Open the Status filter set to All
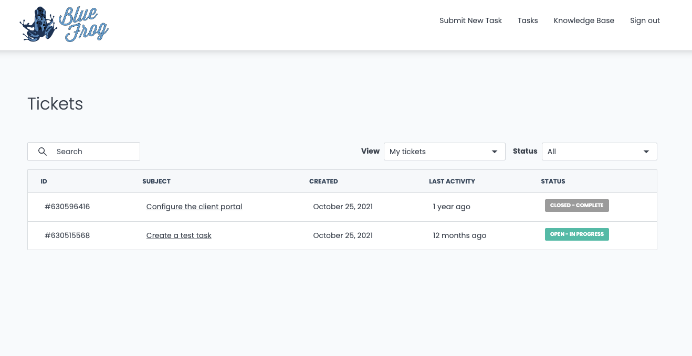Image resolution: width=692 pixels, height=356 pixels. pos(599,152)
